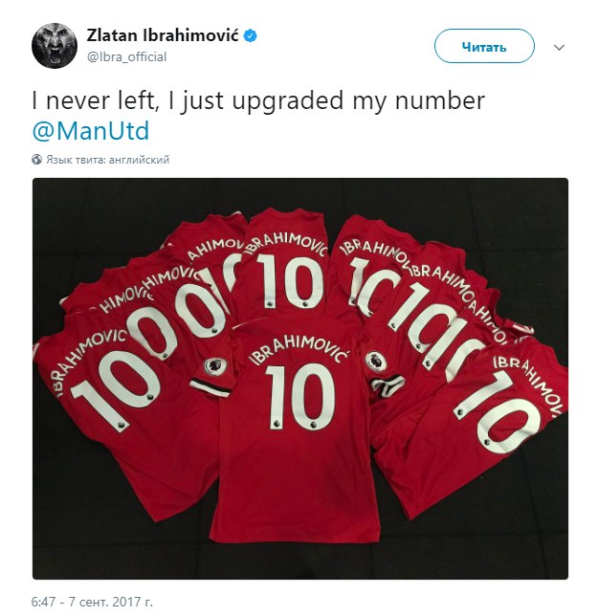The width and height of the screenshot is (598, 616).
Task: Expand the tweet options chevron
Action: tap(559, 48)
